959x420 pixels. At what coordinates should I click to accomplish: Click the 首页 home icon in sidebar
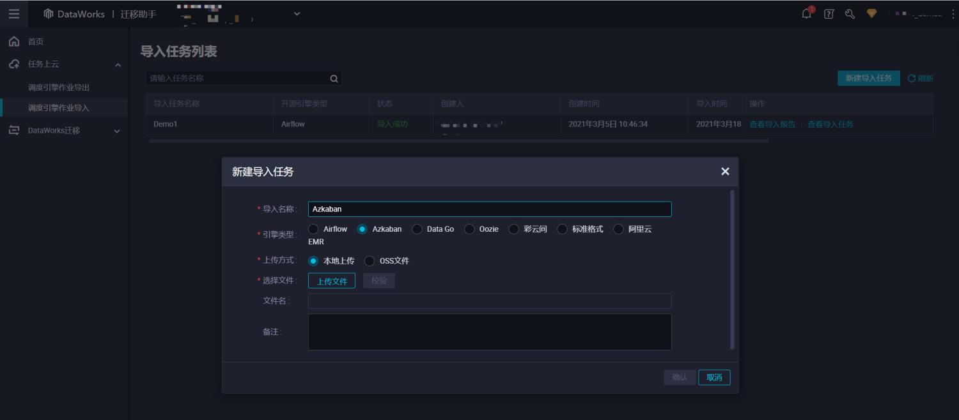tap(13, 41)
